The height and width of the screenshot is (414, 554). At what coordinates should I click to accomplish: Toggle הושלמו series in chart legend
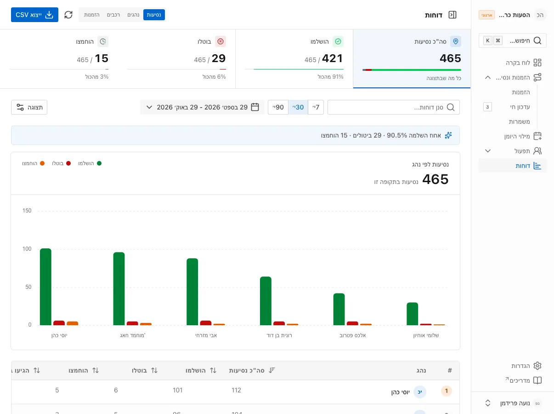90,163
